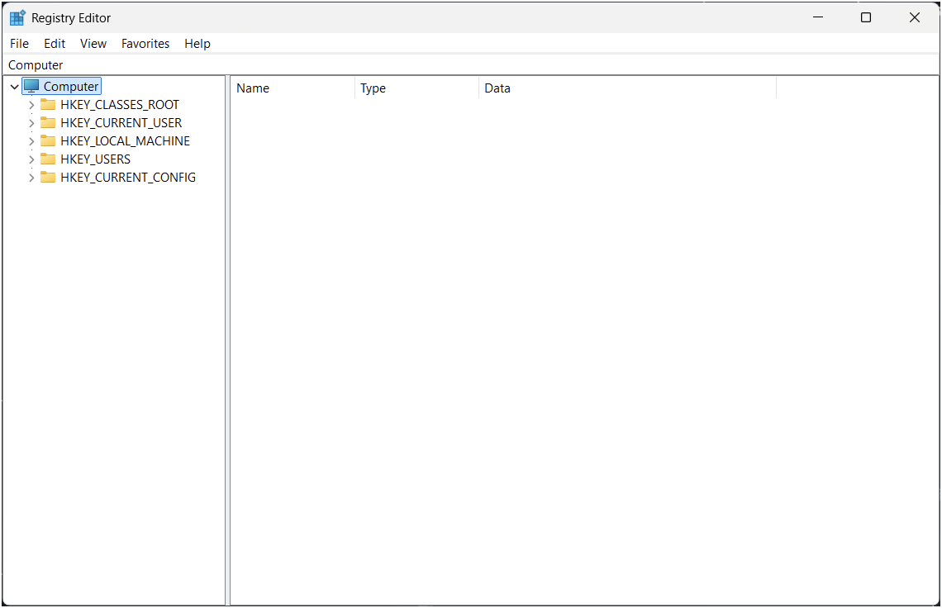Select the HKEY_CURRENT_CONFIG text label
942x608 pixels.
click(128, 178)
